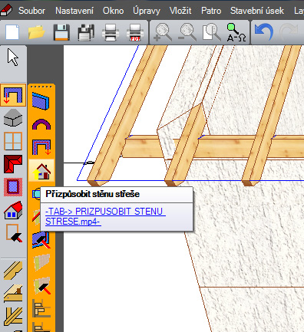Image resolution: width=304 pixels, height=332 pixels.
Task: Click the blue undo arrow
Action: coord(264,31)
